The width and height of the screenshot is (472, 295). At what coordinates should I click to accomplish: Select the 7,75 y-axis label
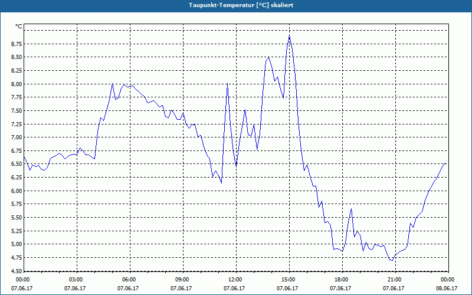[x=16, y=97]
